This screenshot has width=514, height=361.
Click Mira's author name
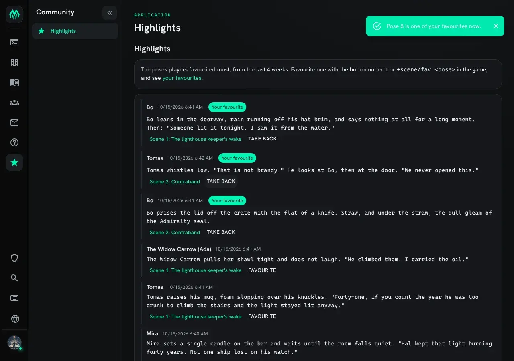click(x=152, y=333)
